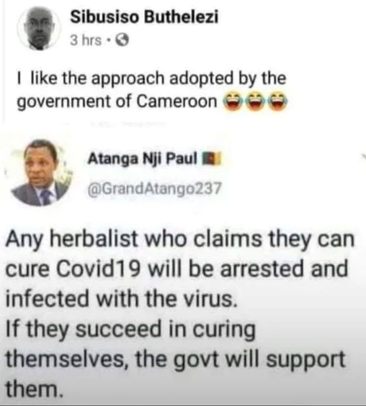366x406 pixels.
Task: Click the third laughing emoji
Action: (x=277, y=102)
